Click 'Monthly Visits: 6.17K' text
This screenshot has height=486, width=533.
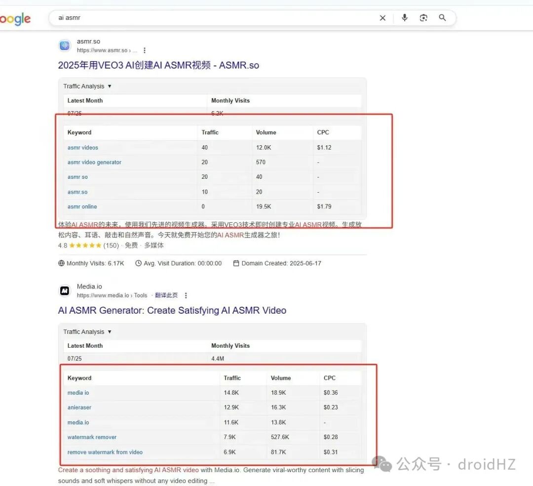pos(95,263)
